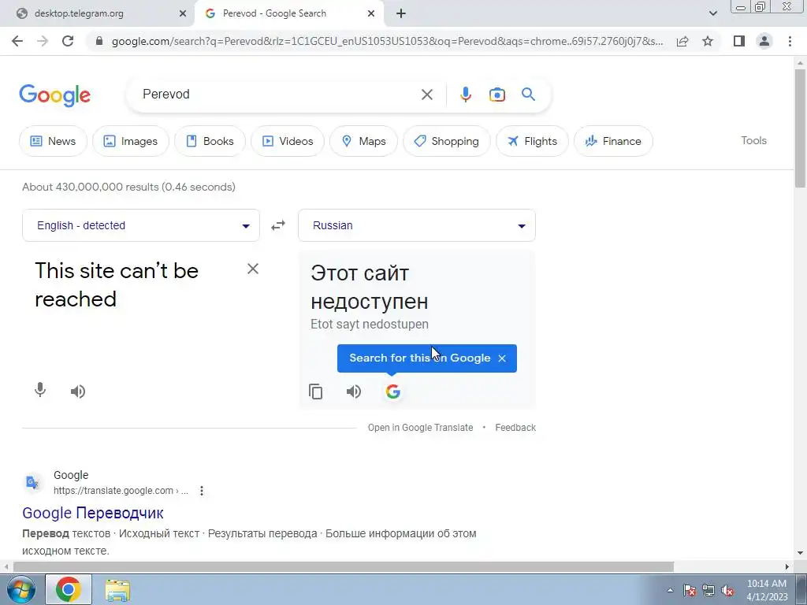Screen dimensions: 807x605
Task: Open Chrome side panel icon
Action: tap(739, 41)
